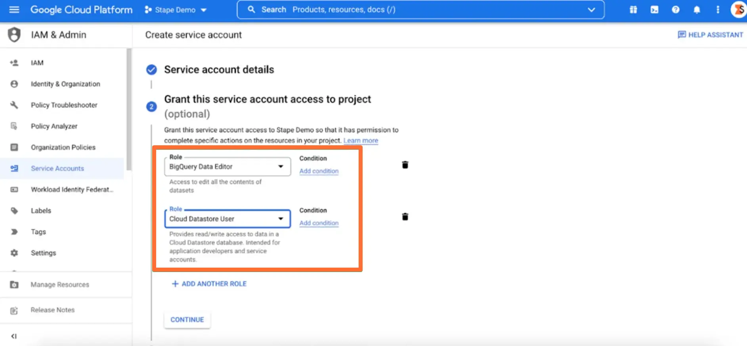Screen dimensions: 747x346
Task: Open the help question mark icon
Action: click(x=676, y=10)
